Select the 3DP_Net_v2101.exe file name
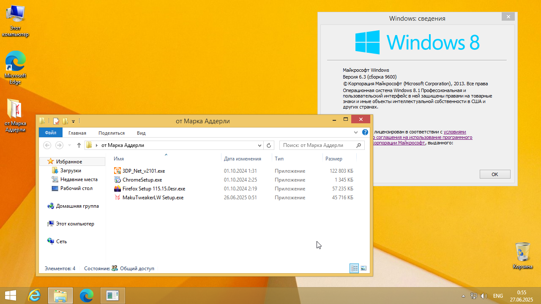 pos(144,171)
